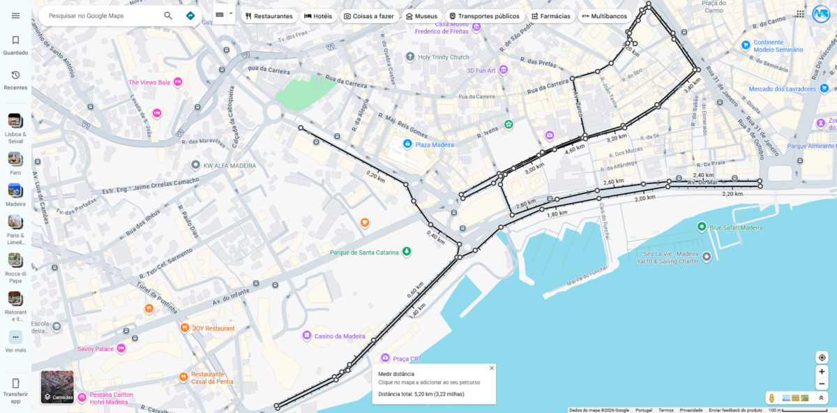Zoom in with the plus button
Viewport: 837px width, 413px height.
822,372
